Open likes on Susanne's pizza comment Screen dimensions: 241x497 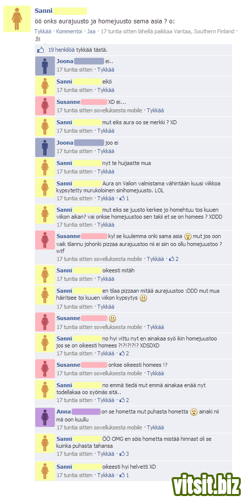[x=174, y=259]
